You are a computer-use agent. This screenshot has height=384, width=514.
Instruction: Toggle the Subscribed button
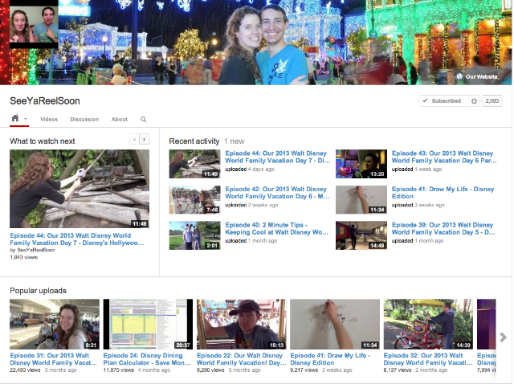pos(443,101)
